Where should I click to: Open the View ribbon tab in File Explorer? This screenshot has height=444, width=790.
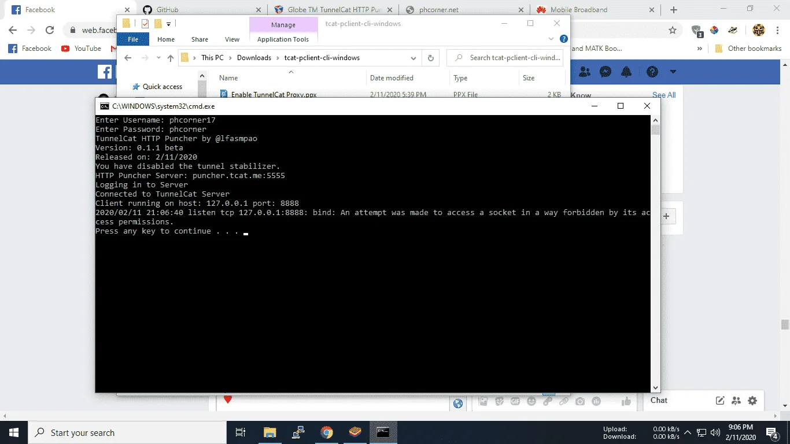[x=232, y=39]
